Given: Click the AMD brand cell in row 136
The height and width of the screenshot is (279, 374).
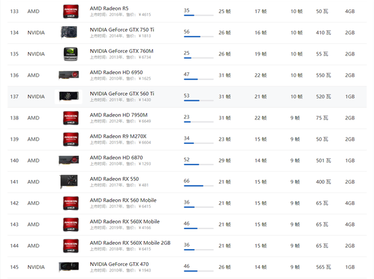Looking at the screenshot, I should pyautogui.click(x=34, y=75).
